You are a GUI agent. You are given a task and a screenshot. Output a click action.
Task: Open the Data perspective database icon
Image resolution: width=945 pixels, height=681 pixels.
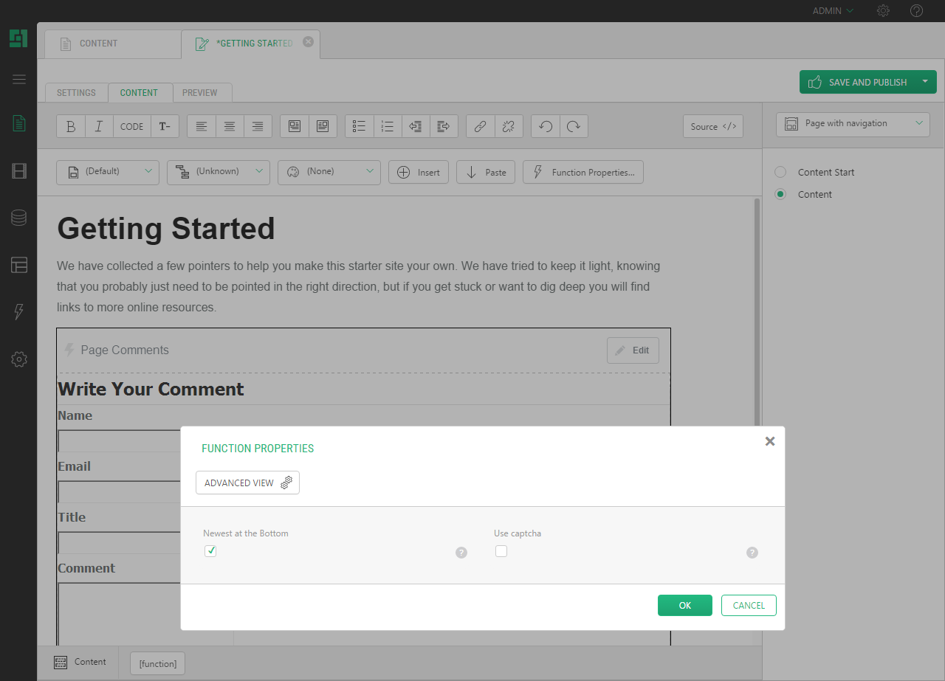(x=19, y=218)
